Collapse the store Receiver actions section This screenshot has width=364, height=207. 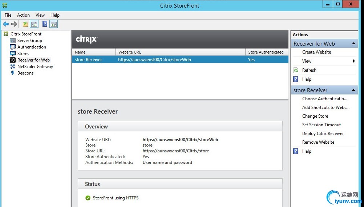[x=353, y=90]
